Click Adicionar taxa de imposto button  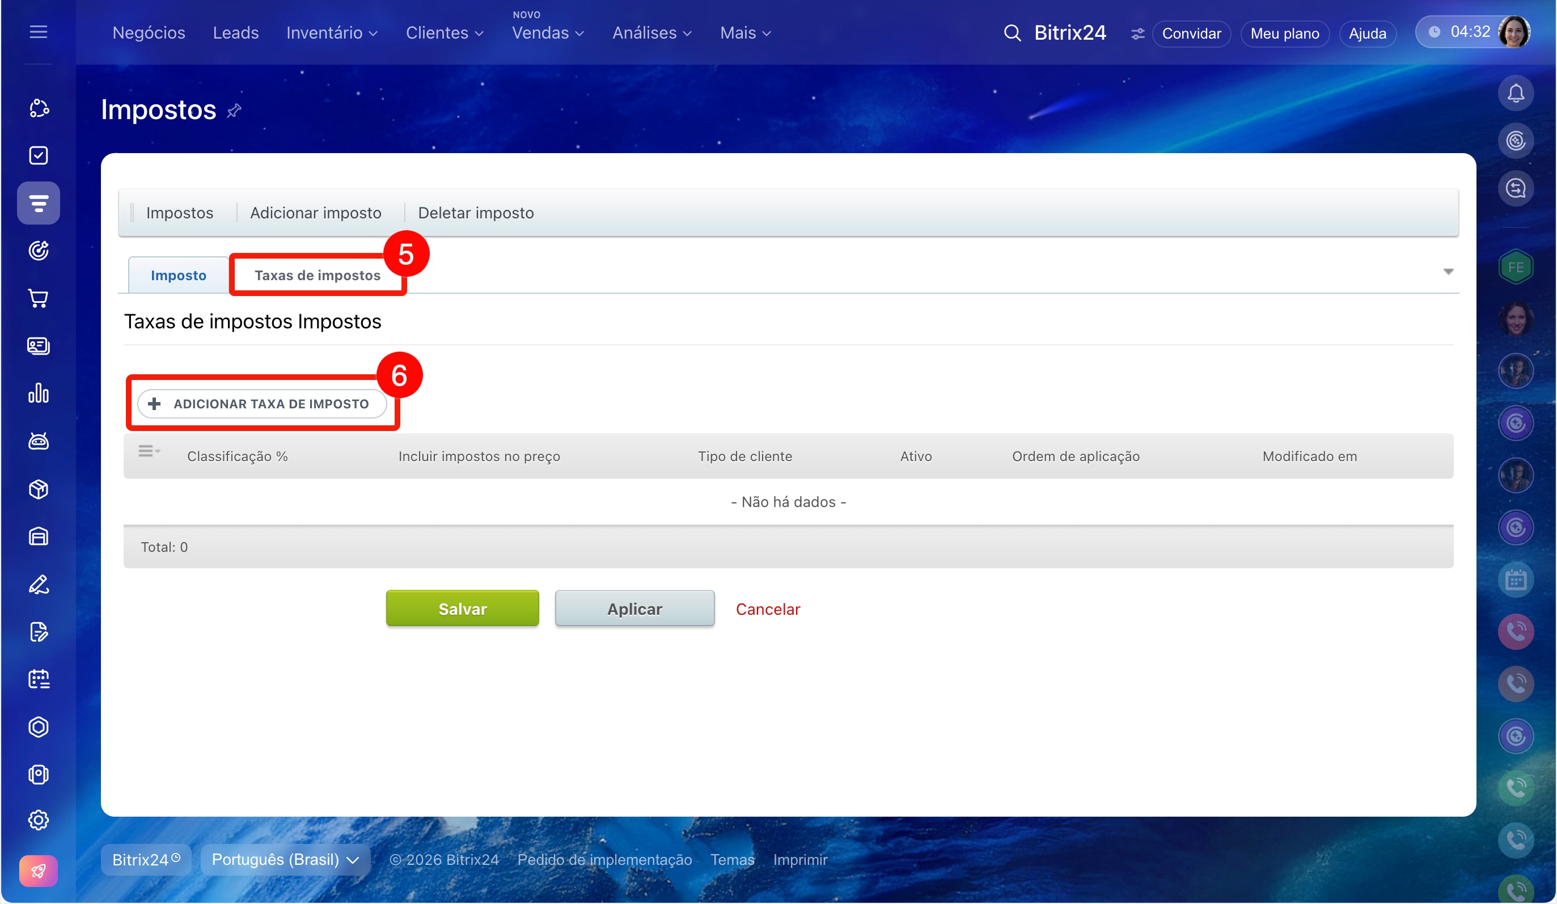coord(262,403)
